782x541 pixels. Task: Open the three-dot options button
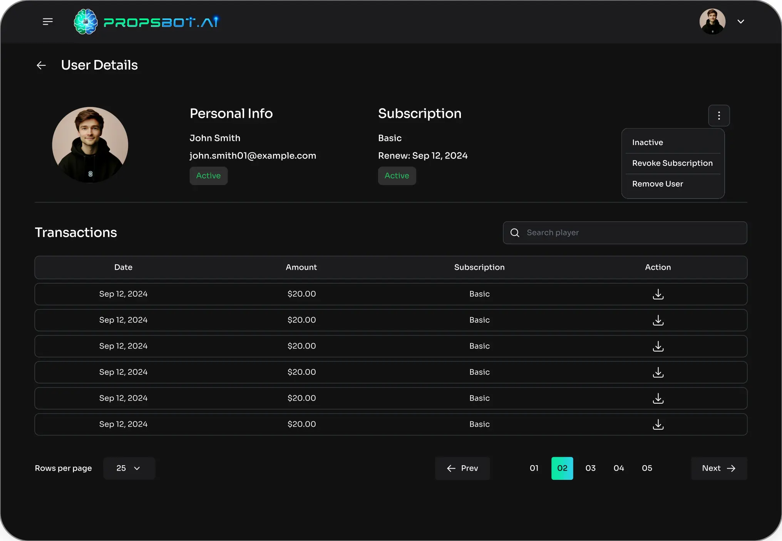(719, 115)
